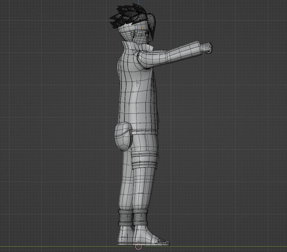
Task: Select the bandage wrap on the thigh
Action: [x=145, y=160]
